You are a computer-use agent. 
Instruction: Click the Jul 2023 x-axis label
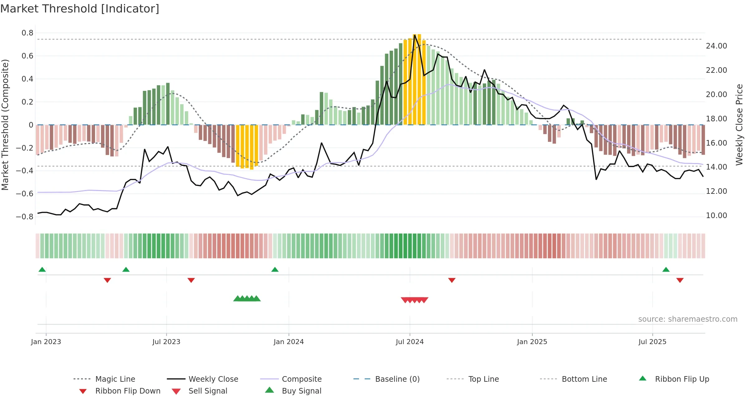[166, 342]
